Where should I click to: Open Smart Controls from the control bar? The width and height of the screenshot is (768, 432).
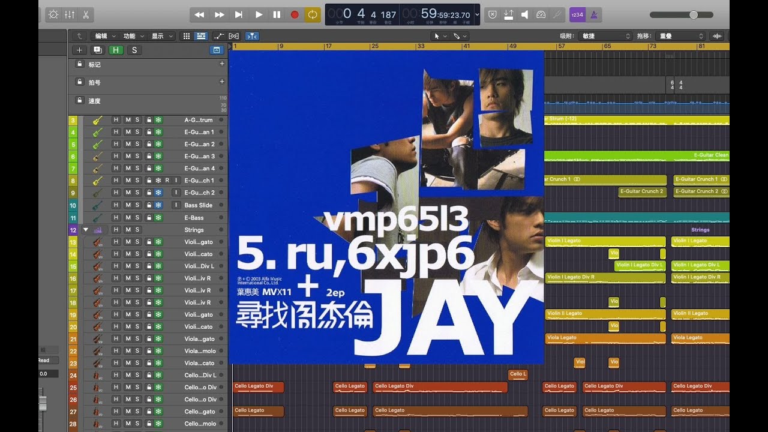(53, 14)
